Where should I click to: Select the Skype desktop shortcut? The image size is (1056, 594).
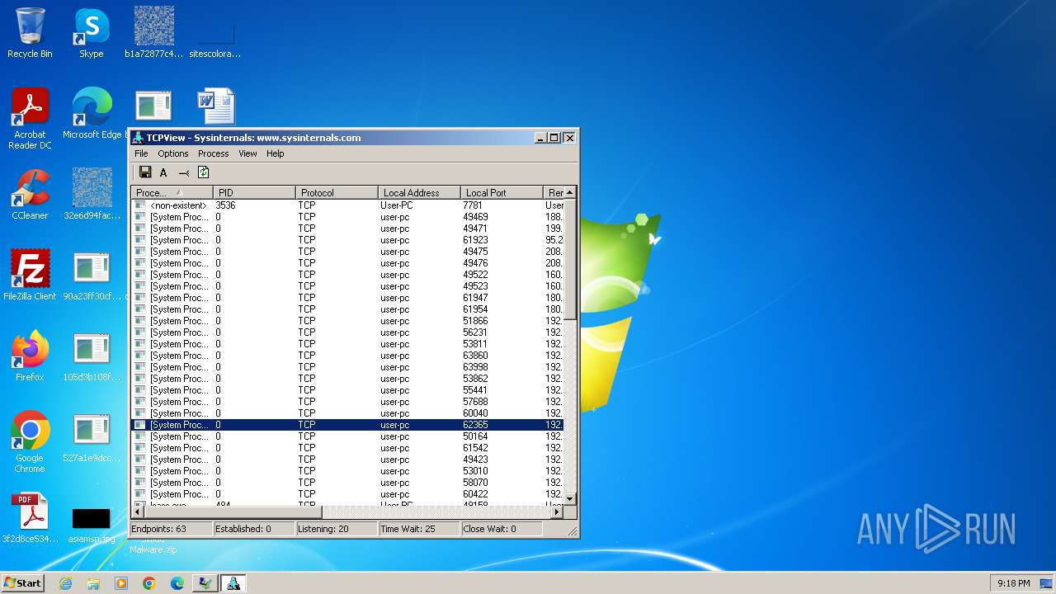[91, 33]
